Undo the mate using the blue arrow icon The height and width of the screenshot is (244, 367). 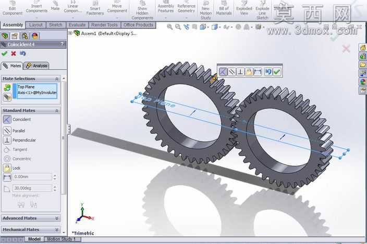coord(23,54)
